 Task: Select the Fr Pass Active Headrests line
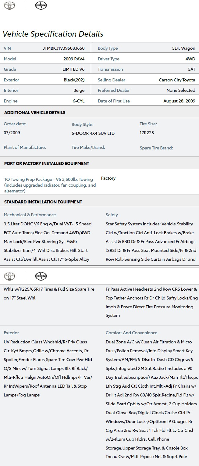[x=151, y=289]
